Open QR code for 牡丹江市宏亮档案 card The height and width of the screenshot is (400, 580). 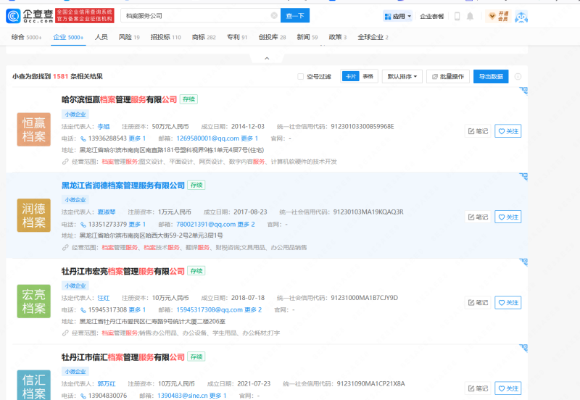click(x=523, y=262)
